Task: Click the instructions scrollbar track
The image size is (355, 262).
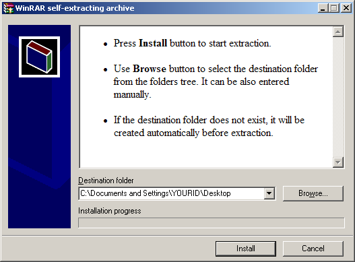Action: (x=338, y=97)
